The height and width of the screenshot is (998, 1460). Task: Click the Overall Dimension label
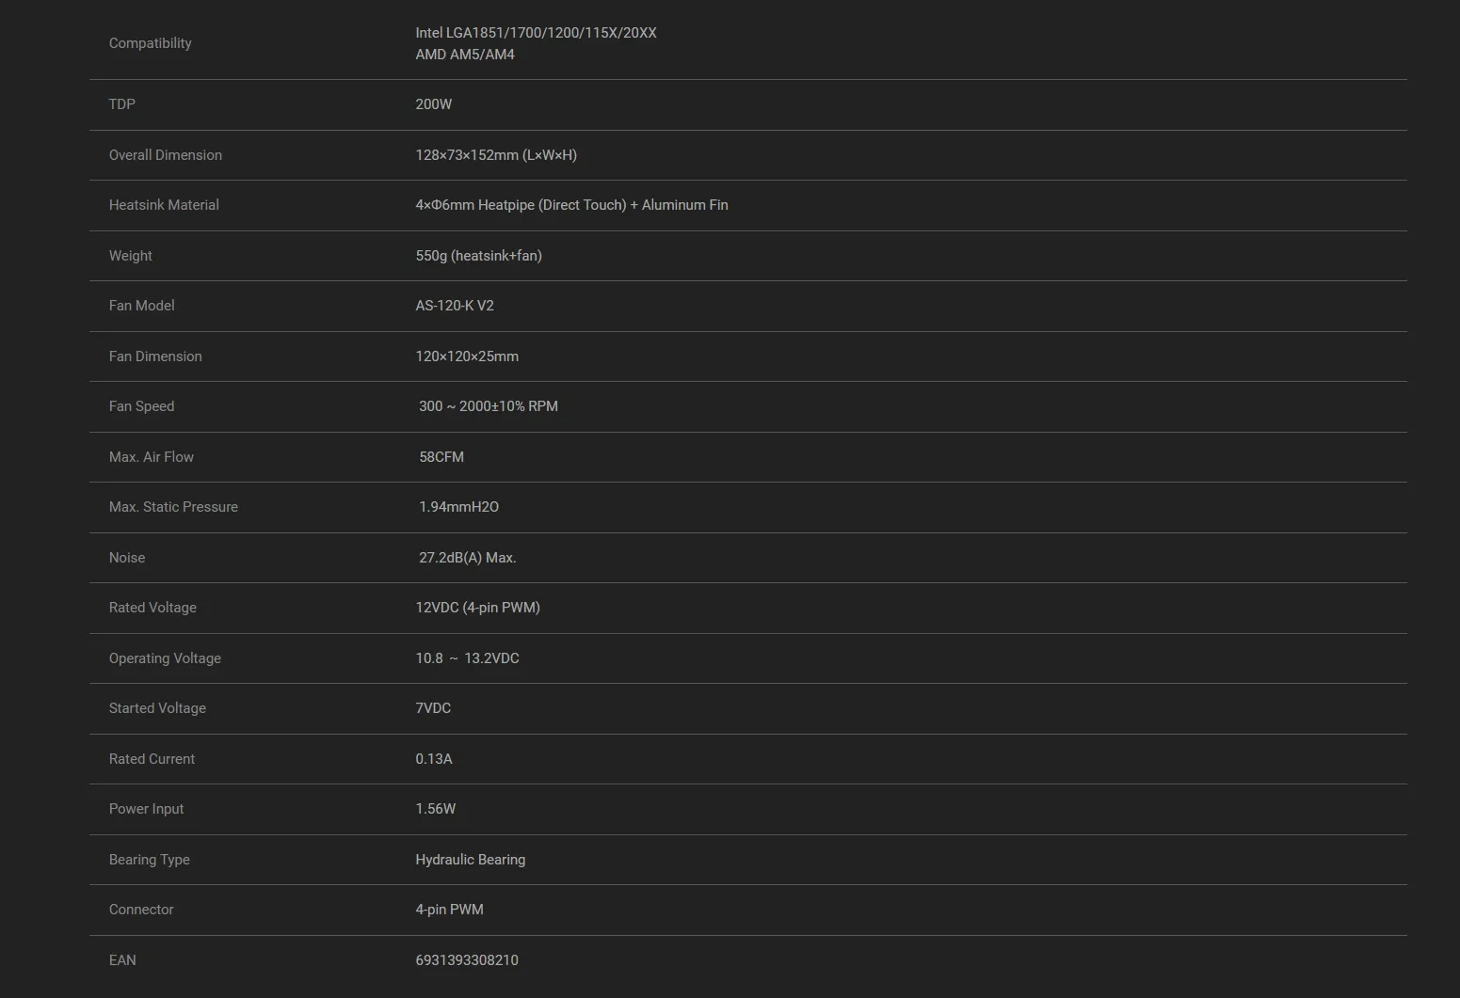[x=166, y=155]
